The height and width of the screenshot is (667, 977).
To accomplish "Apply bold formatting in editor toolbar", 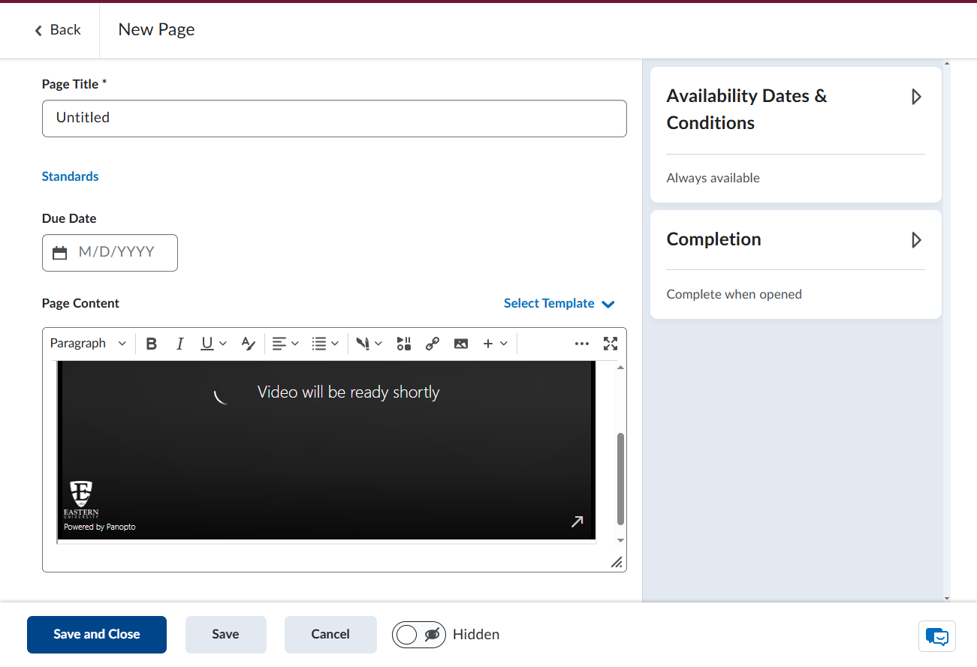I will tap(152, 344).
